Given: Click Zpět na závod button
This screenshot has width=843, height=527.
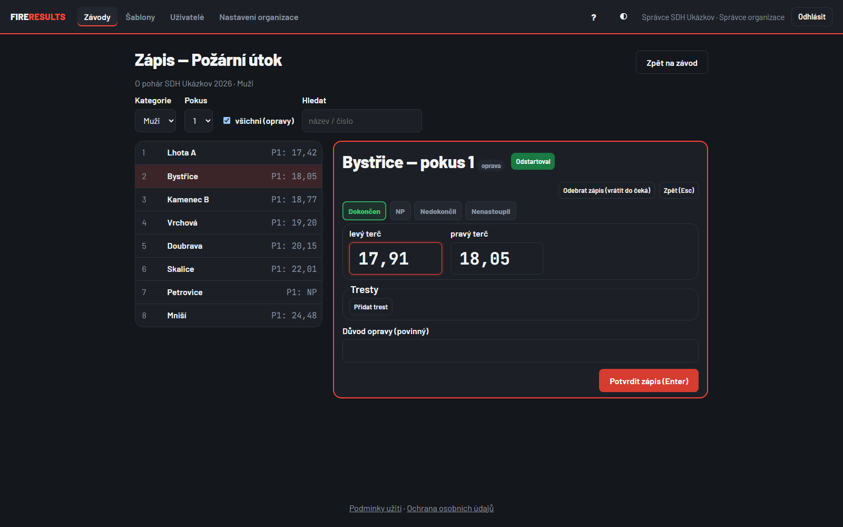Looking at the screenshot, I should (x=672, y=63).
